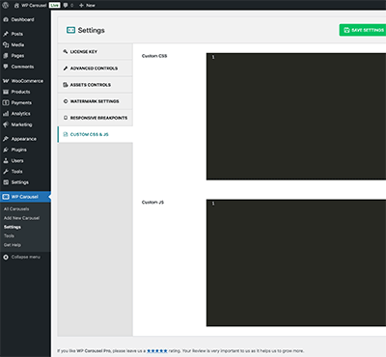The width and height of the screenshot is (386, 357).
Task: Click the Media icon in sidebar
Action: click(x=6, y=44)
